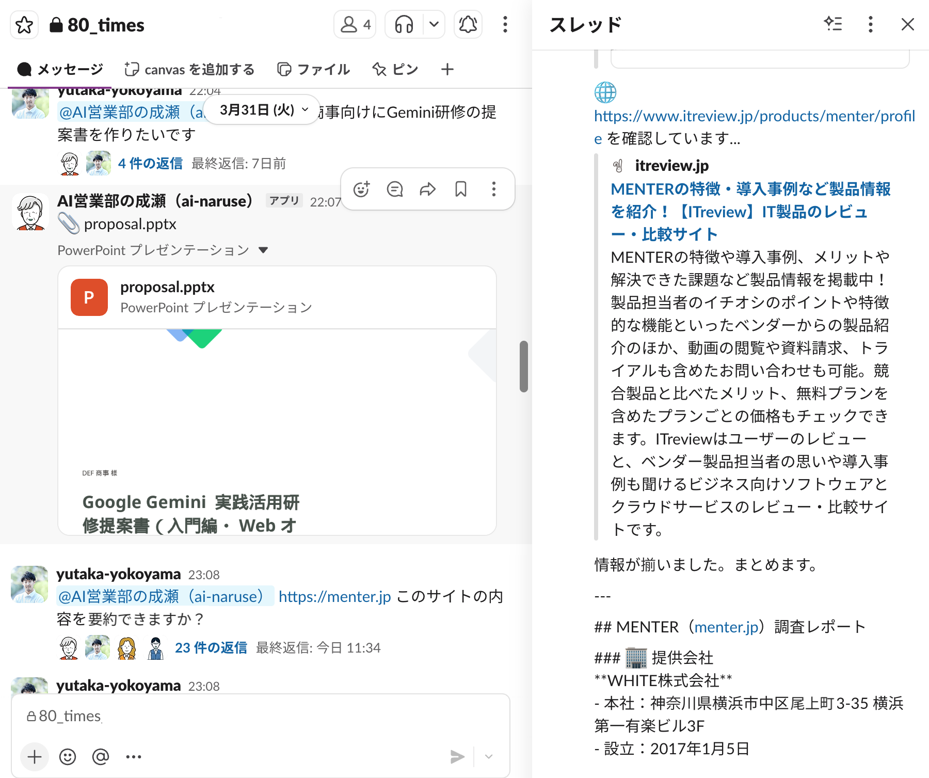Image resolution: width=929 pixels, height=778 pixels.
Task: Click the itreview.jp favicon
Action: coord(618,166)
